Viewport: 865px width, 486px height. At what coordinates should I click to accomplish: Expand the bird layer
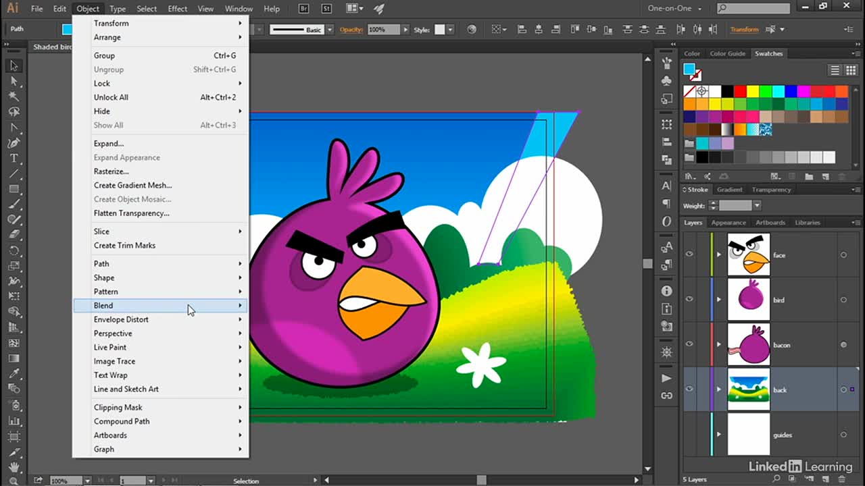(719, 300)
